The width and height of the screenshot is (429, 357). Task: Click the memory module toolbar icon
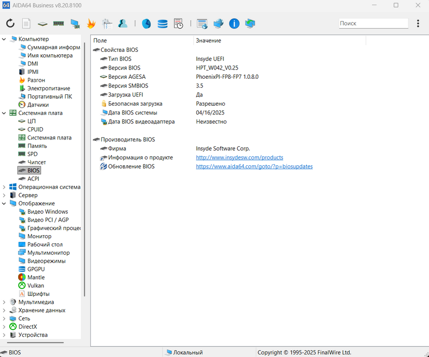pos(59,23)
